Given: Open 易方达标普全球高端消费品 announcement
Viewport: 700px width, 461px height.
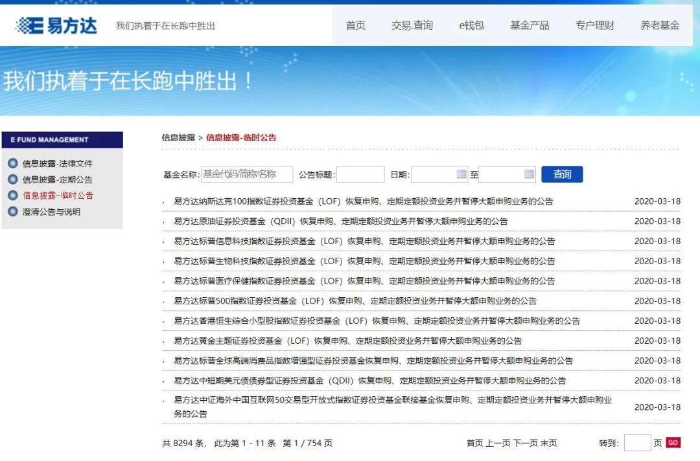Looking at the screenshot, I should click(373, 361).
